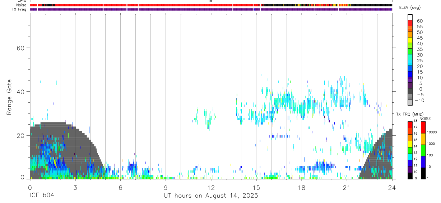
Task: Click the x-axis tick label '6'
Action: (x=120, y=188)
